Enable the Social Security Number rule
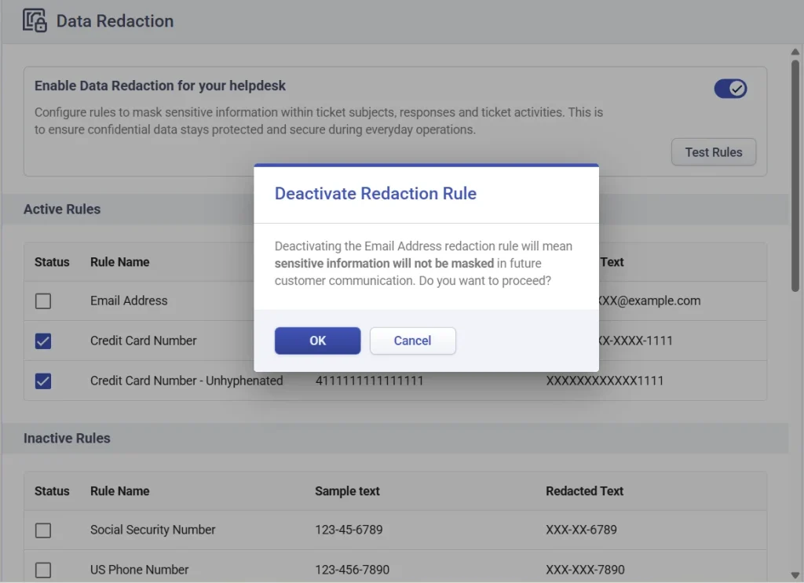This screenshot has height=583, width=804. point(43,530)
